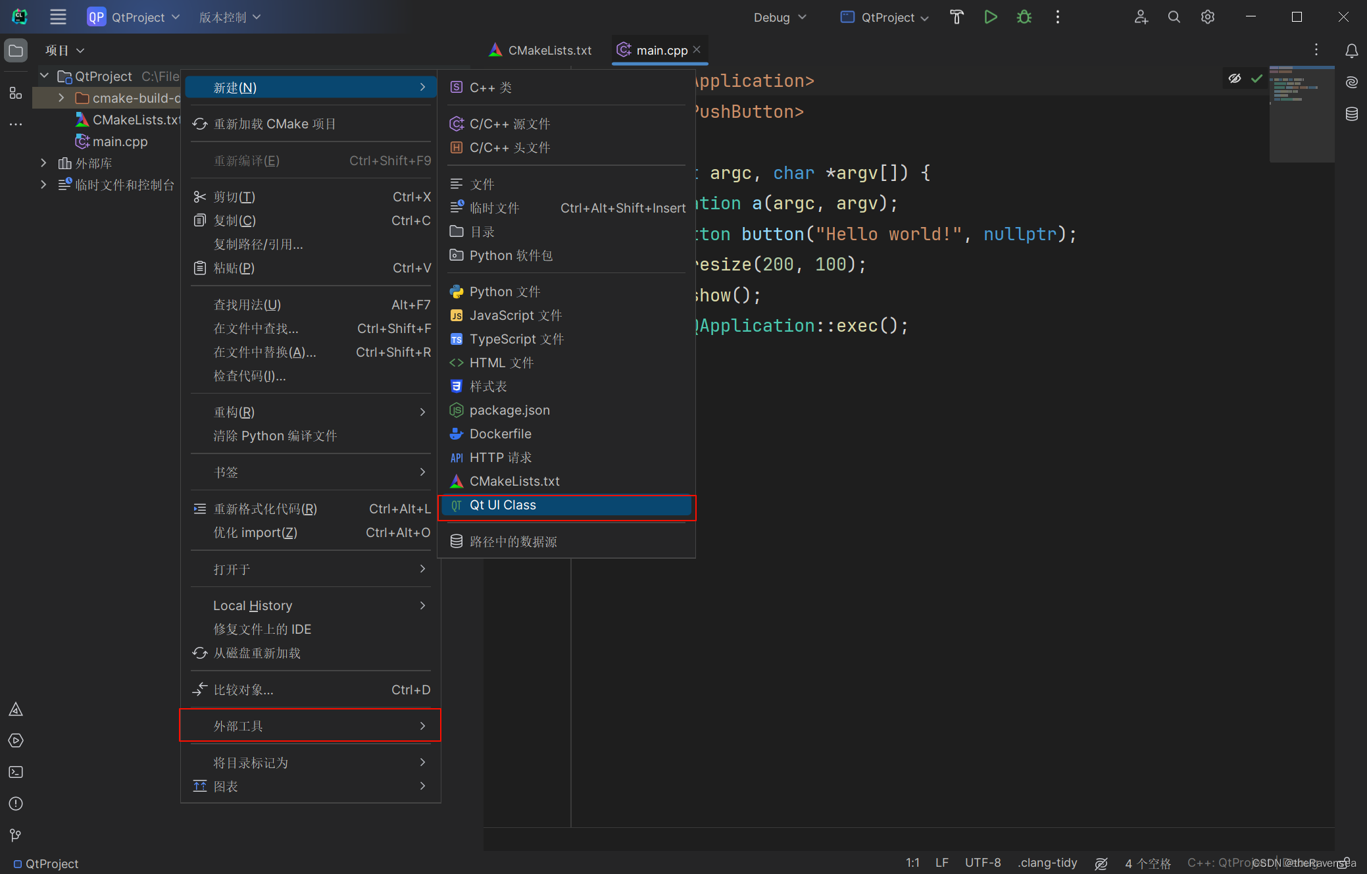The height and width of the screenshot is (874, 1367).
Task: Open the Git tool window
Action: point(16,835)
